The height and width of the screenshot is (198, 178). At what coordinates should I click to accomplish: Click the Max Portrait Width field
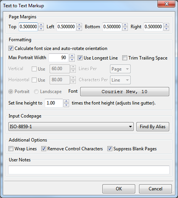pos(58,58)
